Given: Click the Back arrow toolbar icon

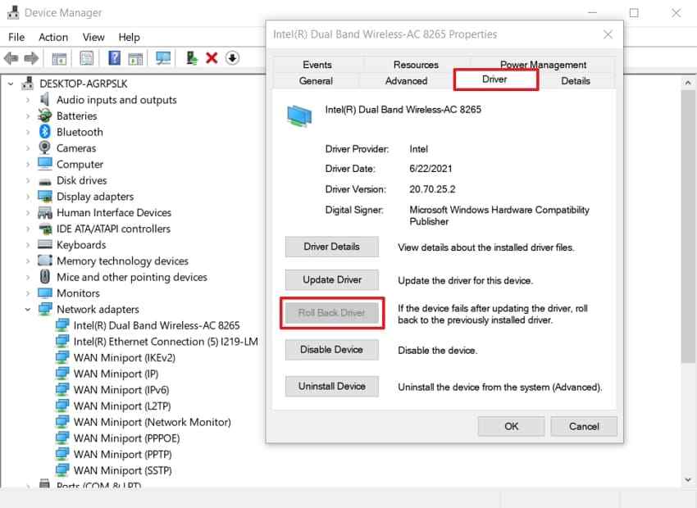Looking at the screenshot, I should pos(11,57).
